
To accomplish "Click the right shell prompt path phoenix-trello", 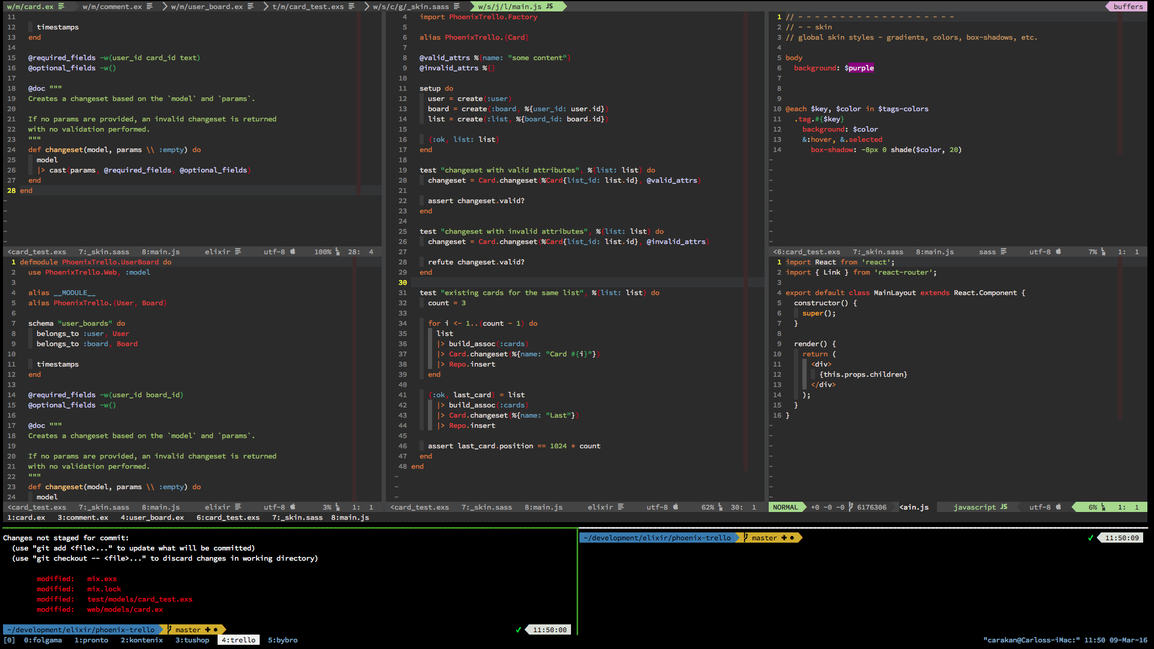I will click(658, 538).
